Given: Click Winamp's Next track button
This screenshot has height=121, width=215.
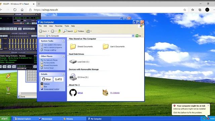Looking at the screenshot, I should coord(15,29).
